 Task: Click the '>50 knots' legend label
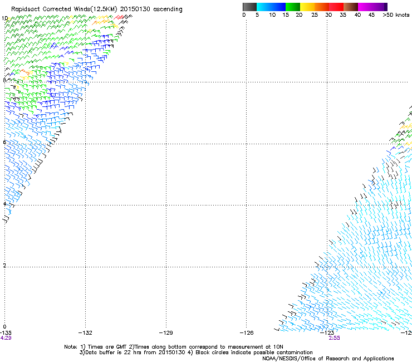396,15
